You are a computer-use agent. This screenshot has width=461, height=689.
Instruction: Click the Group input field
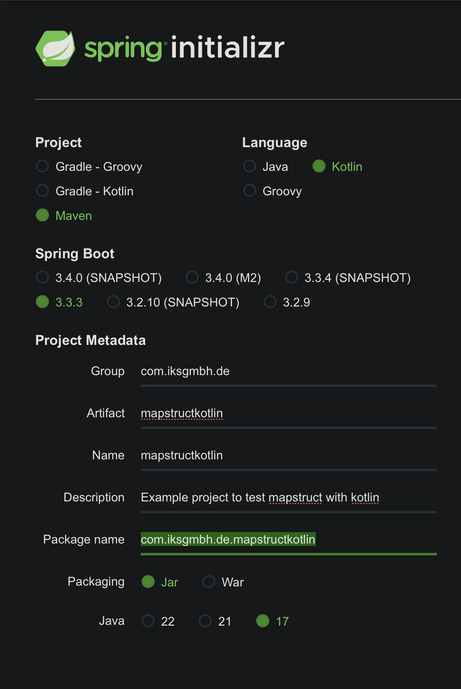pos(286,372)
